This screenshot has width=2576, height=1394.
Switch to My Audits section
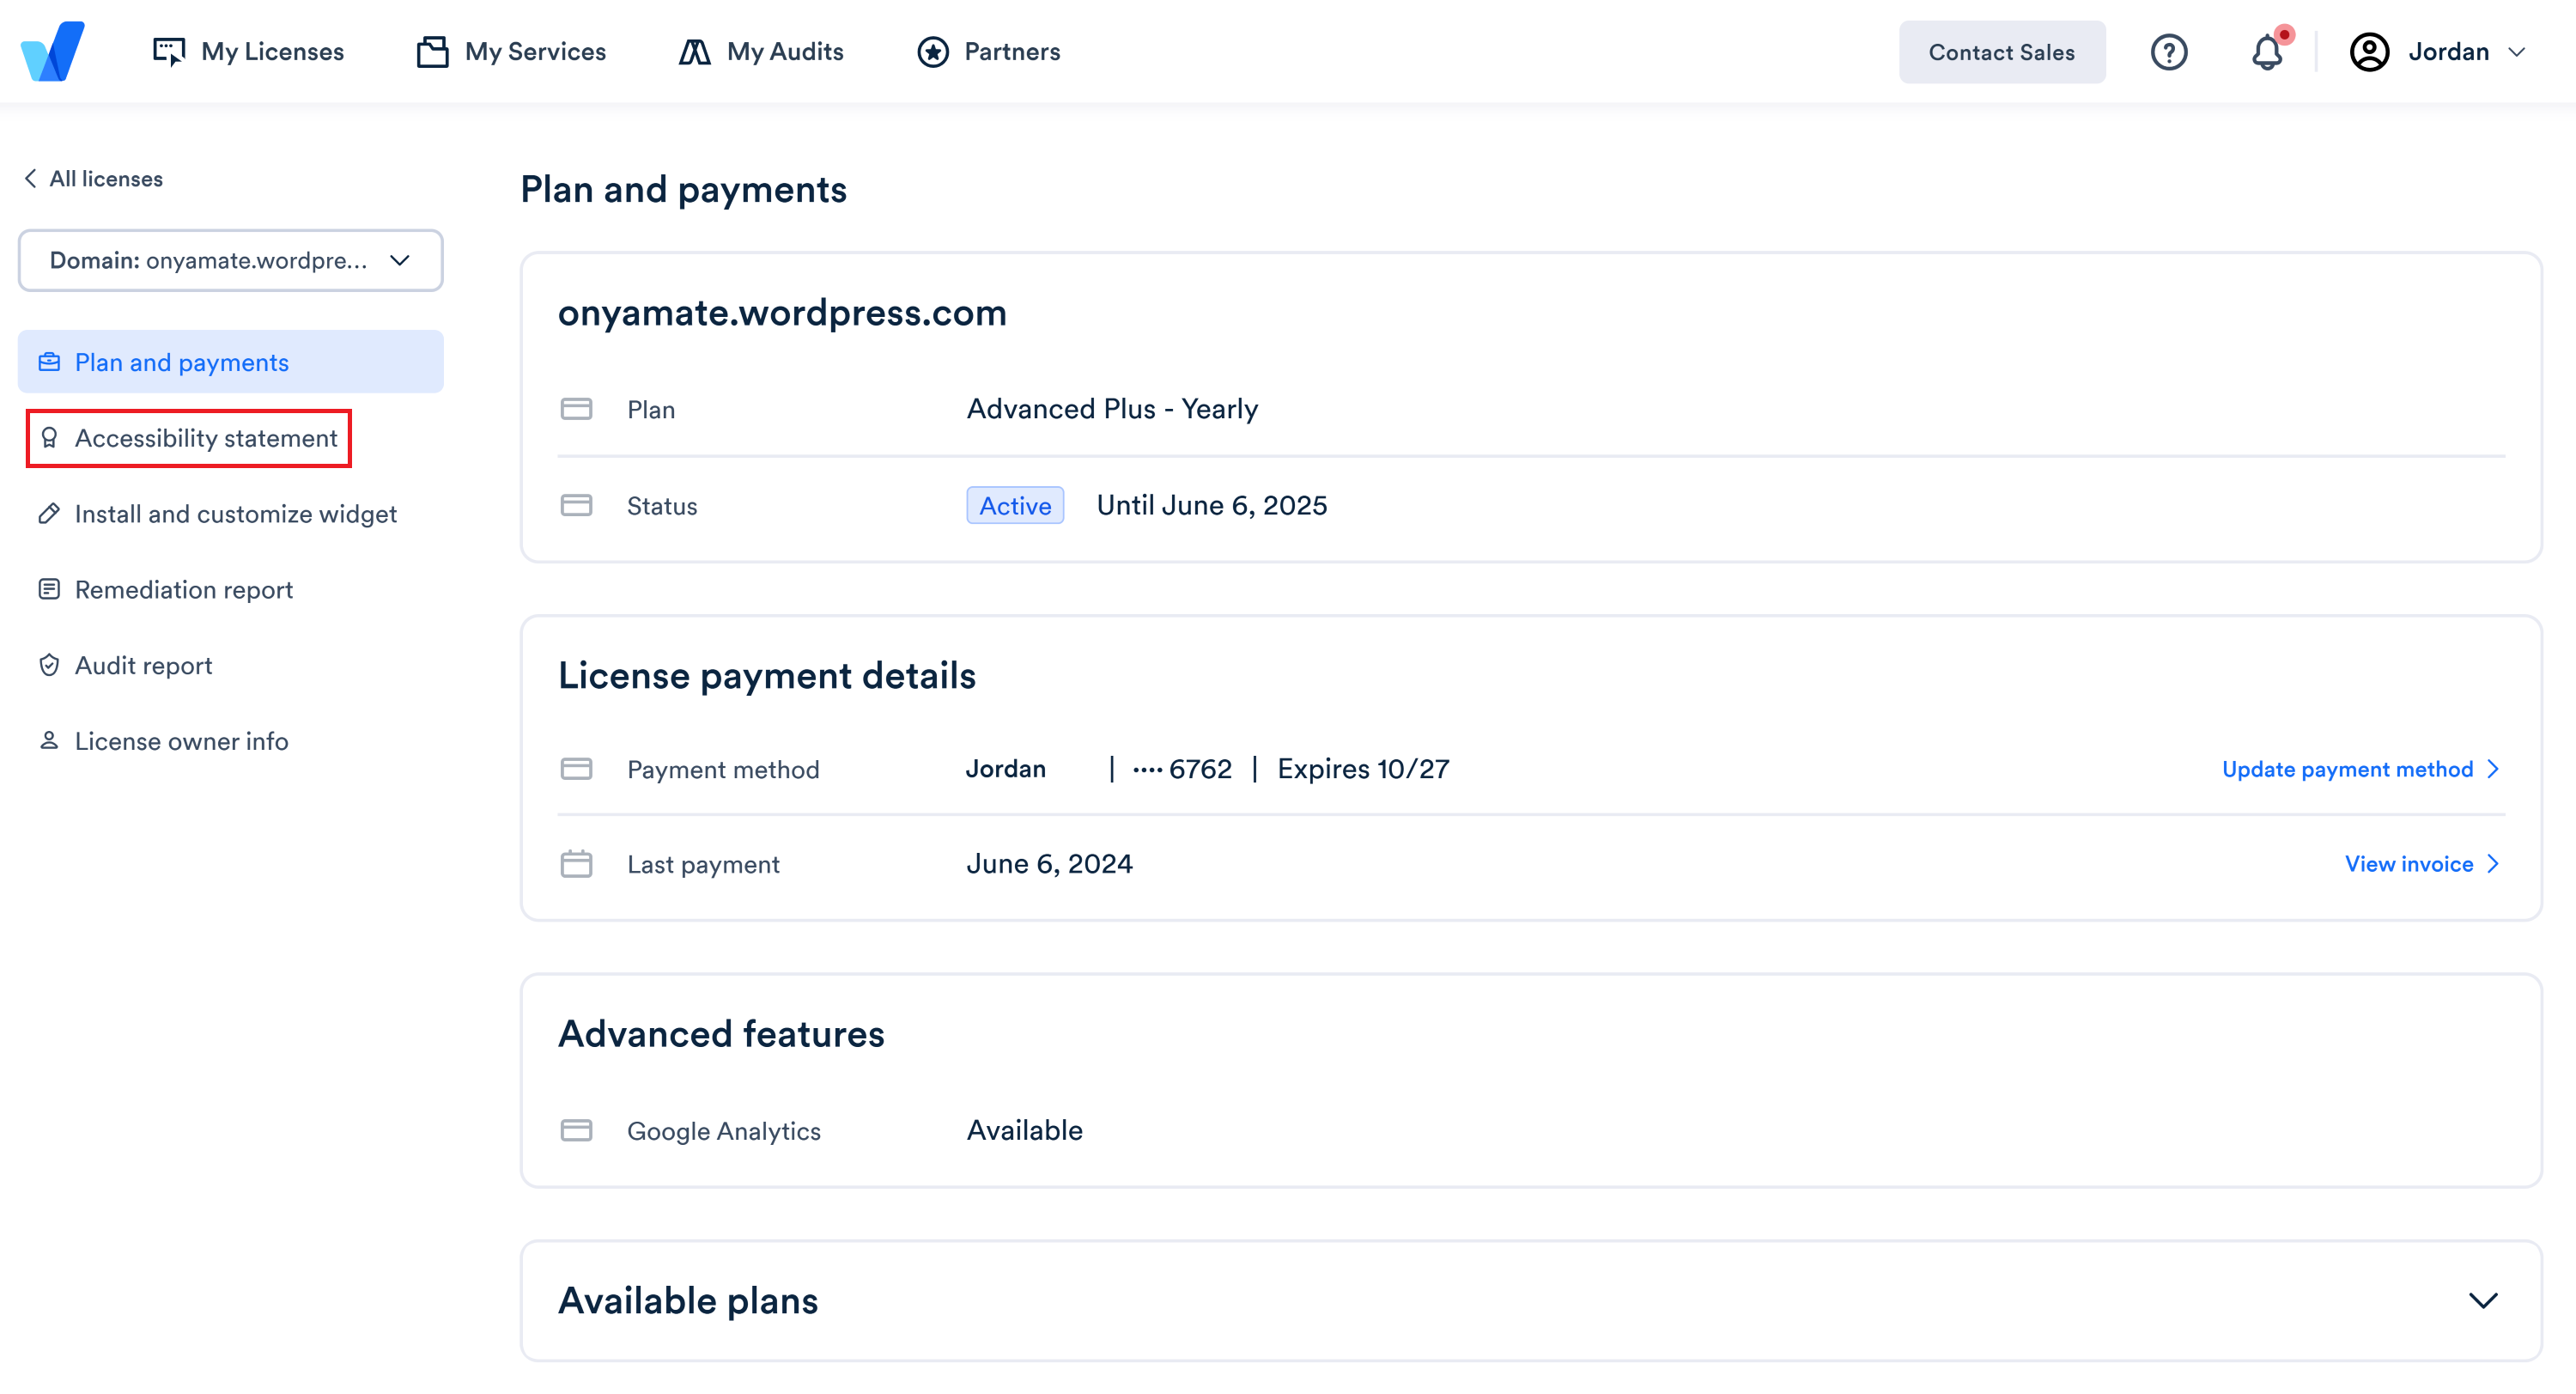pyautogui.click(x=785, y=51)
